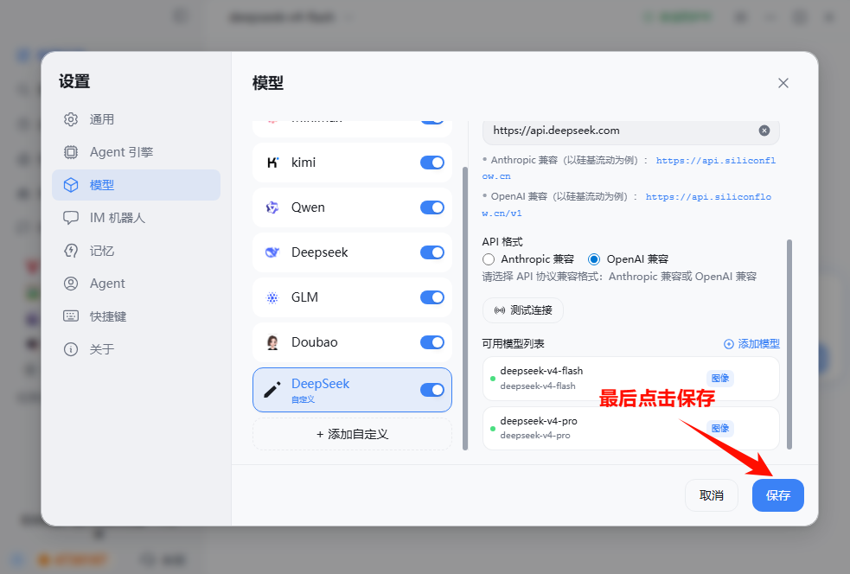Click the info icon beside 关于
Image resolution: width=850 pixels, height=574 pixels.
(x=71, y=349)
